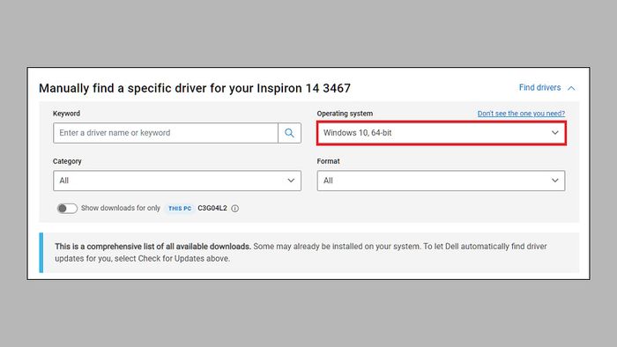Click the magnifier search icon
This screenshot has height=347, width=617.
289,133
